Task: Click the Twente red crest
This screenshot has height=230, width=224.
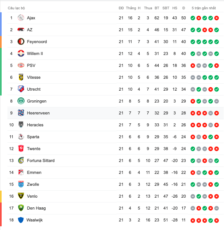Action: coord(21,149)
